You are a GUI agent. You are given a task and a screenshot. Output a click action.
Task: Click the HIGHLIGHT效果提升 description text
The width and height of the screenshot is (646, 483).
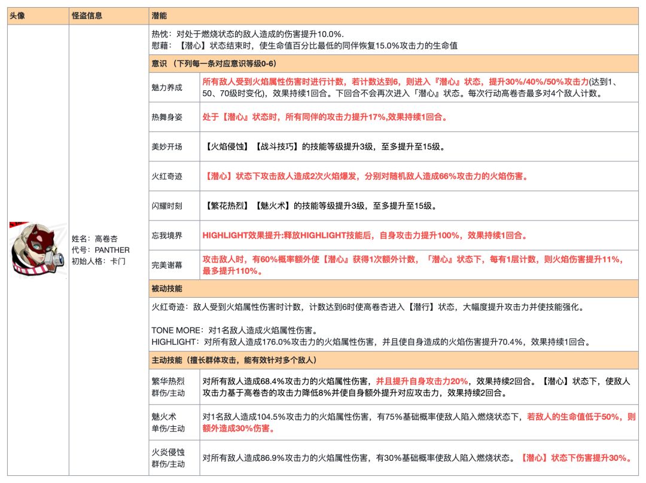(365, 236)
